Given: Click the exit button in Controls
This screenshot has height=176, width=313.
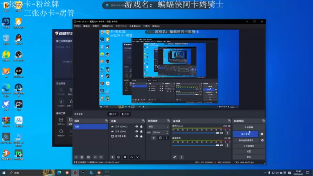Looking at the screenshot, I should coord(249,157).
